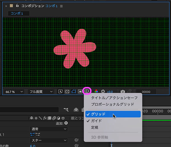Viewport: 171px width, 147px height.
Task: Click the shy switch column icon
Action: 32,118
